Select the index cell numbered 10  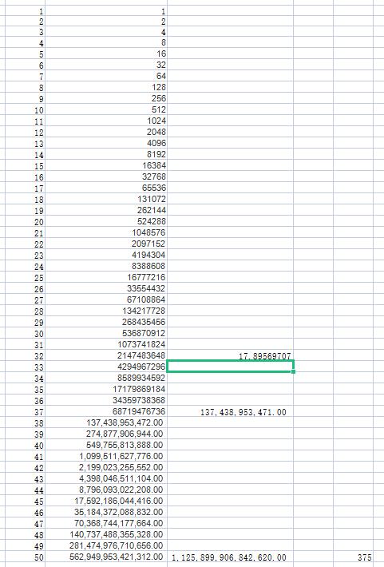(25, 109)
